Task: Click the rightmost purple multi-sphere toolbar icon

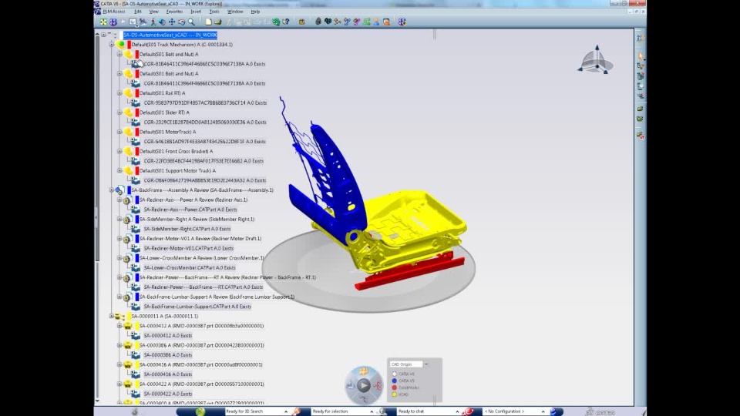Action: 402,22
